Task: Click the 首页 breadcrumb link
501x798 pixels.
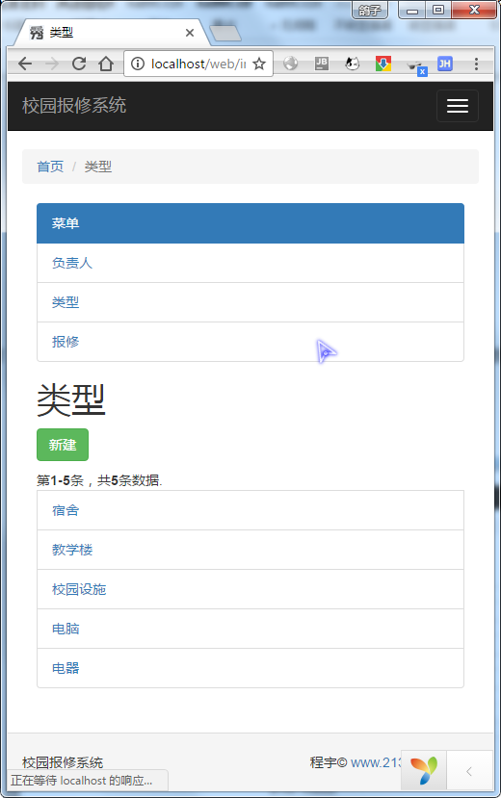Action: tap(50, 167)
